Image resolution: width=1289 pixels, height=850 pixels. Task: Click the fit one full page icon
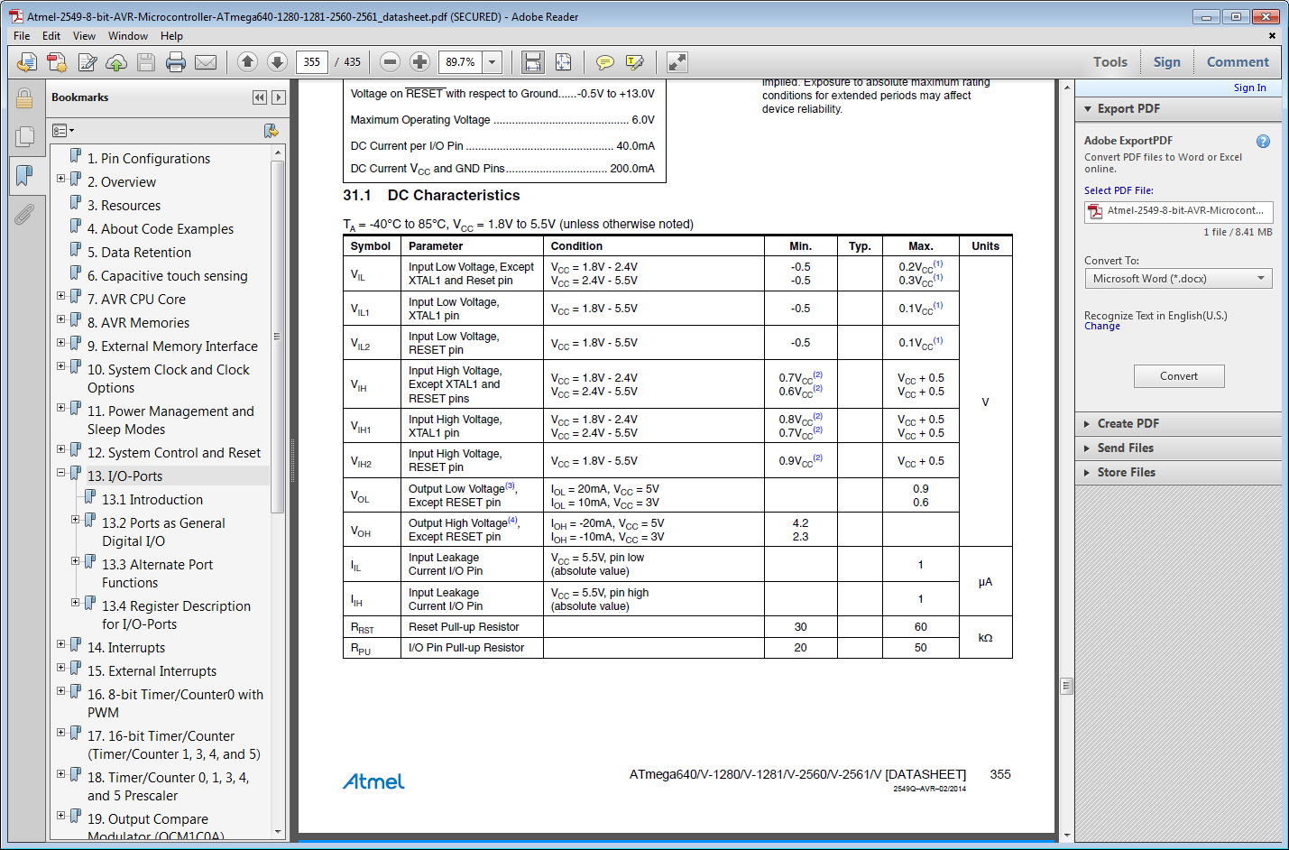(563, 62)
